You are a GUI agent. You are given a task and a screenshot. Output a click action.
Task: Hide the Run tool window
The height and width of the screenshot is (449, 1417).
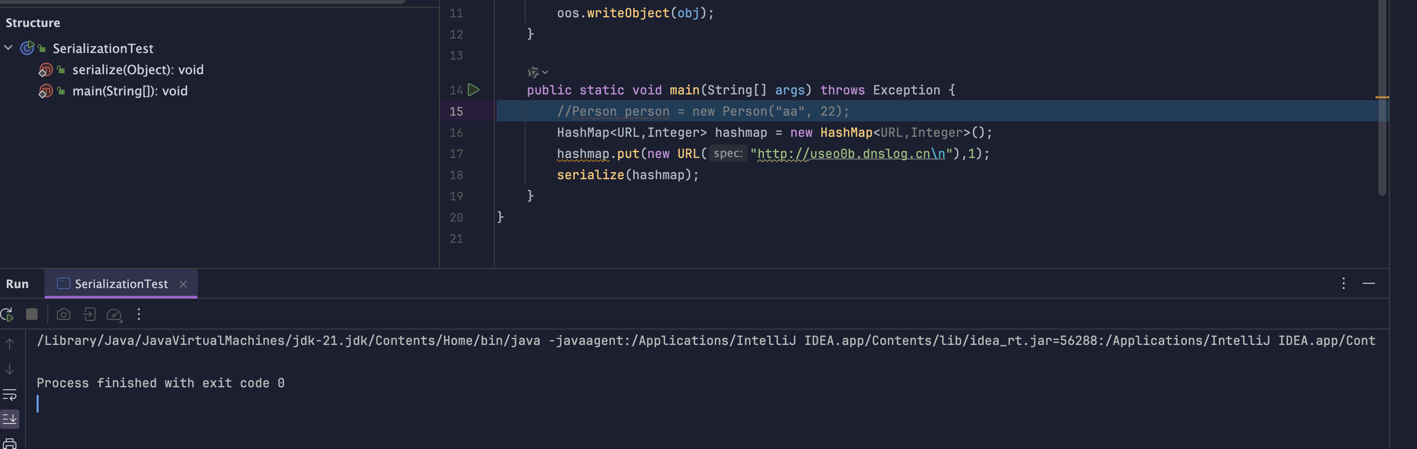click(1369, 284)
